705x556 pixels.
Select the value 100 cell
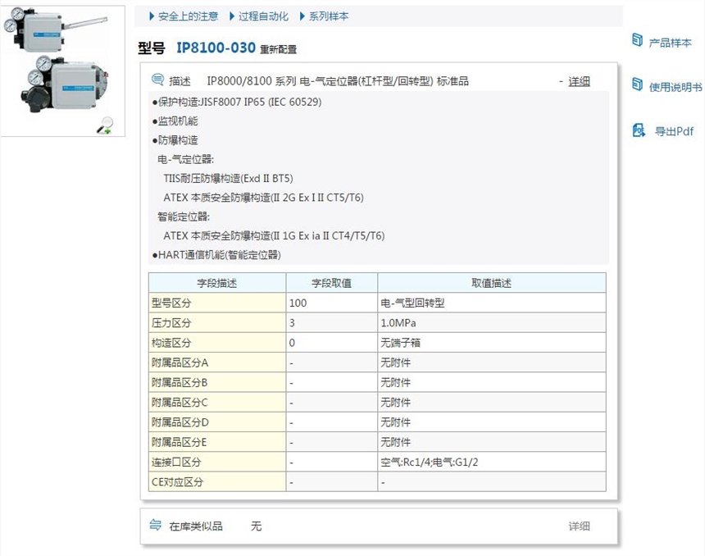[332, 303]
